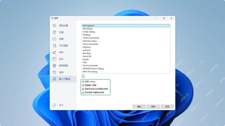Select File dialog in the list
Viewport: 225px width, 126px height.
(126, 29)
